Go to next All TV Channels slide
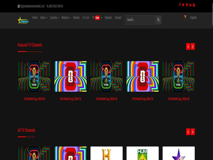The image size is (213, 160). pos(192,132)
